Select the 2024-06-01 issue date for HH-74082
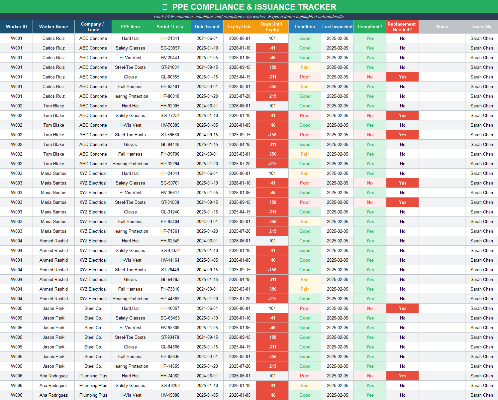This screenshot has height=400, width=498. pos(207,376)
